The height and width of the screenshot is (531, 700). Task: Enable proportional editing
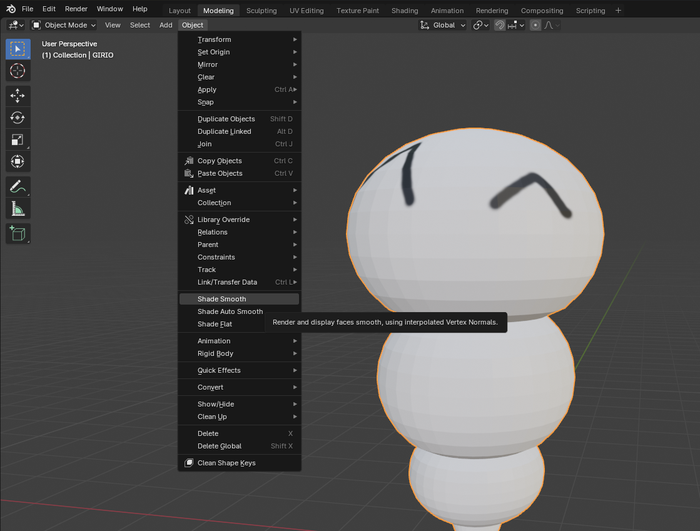click(535, 25)
